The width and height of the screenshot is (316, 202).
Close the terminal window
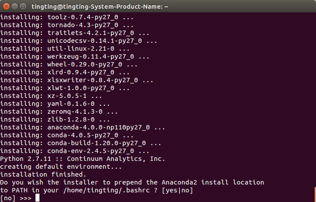click(x=6, y=7)
